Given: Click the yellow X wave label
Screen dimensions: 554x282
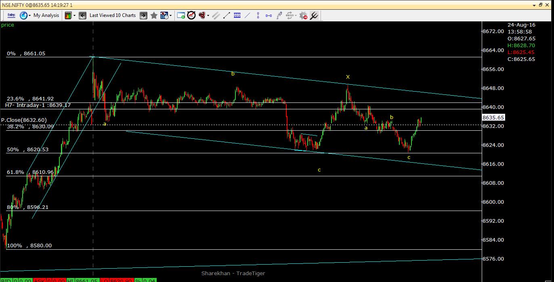Looking at the screenshot, I should pyautogui.click(x=348, y=77).
